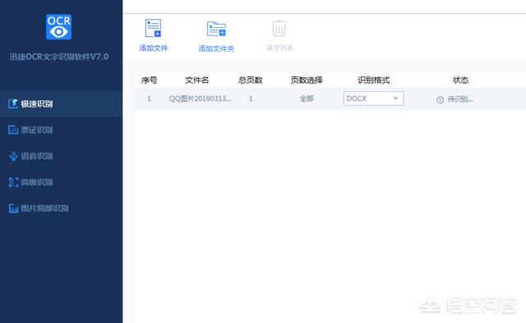The width and height of the screenshot is (526, 323).
Task: Click the 总页数 column header
Action: [250, 81]
